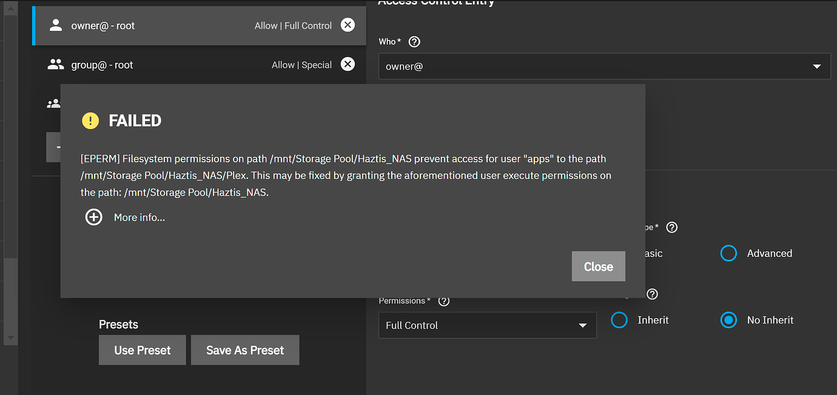Click the help icon near the Advanced option

click(x=671, y=227)
